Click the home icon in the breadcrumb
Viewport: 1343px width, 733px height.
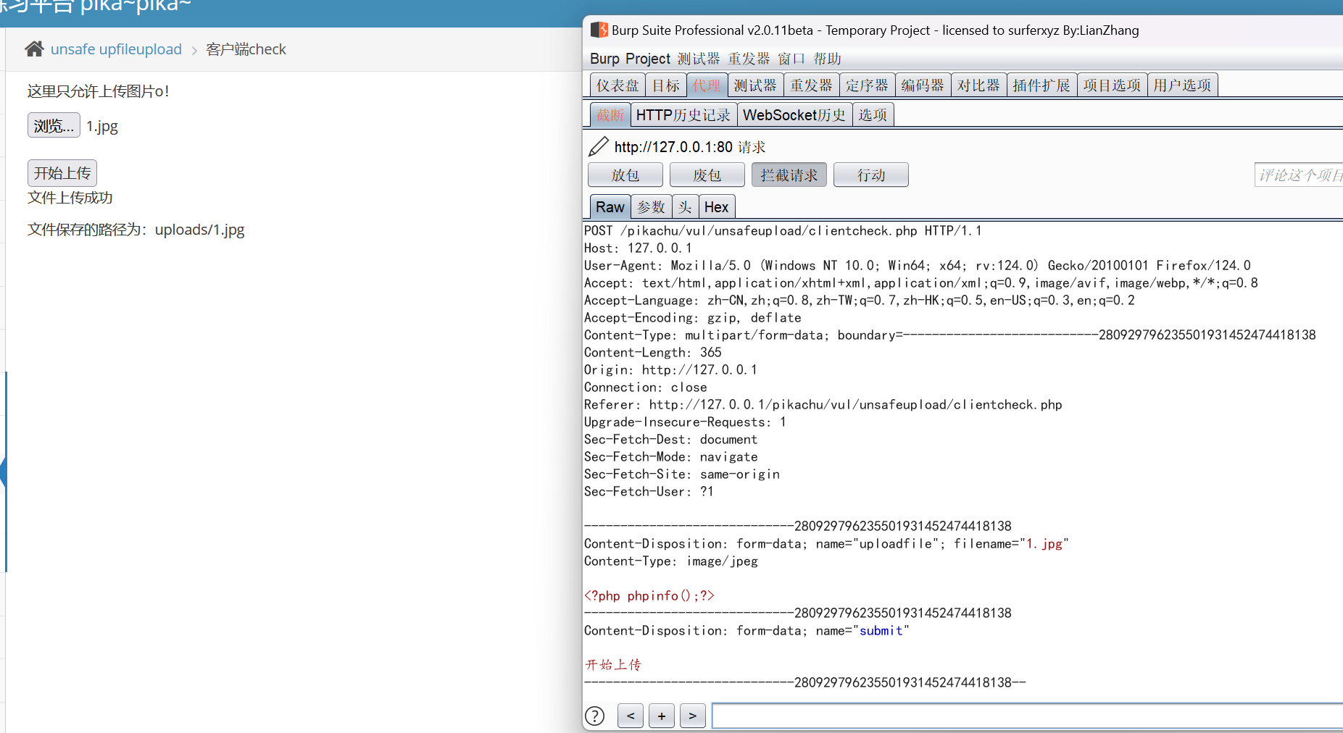34,49
